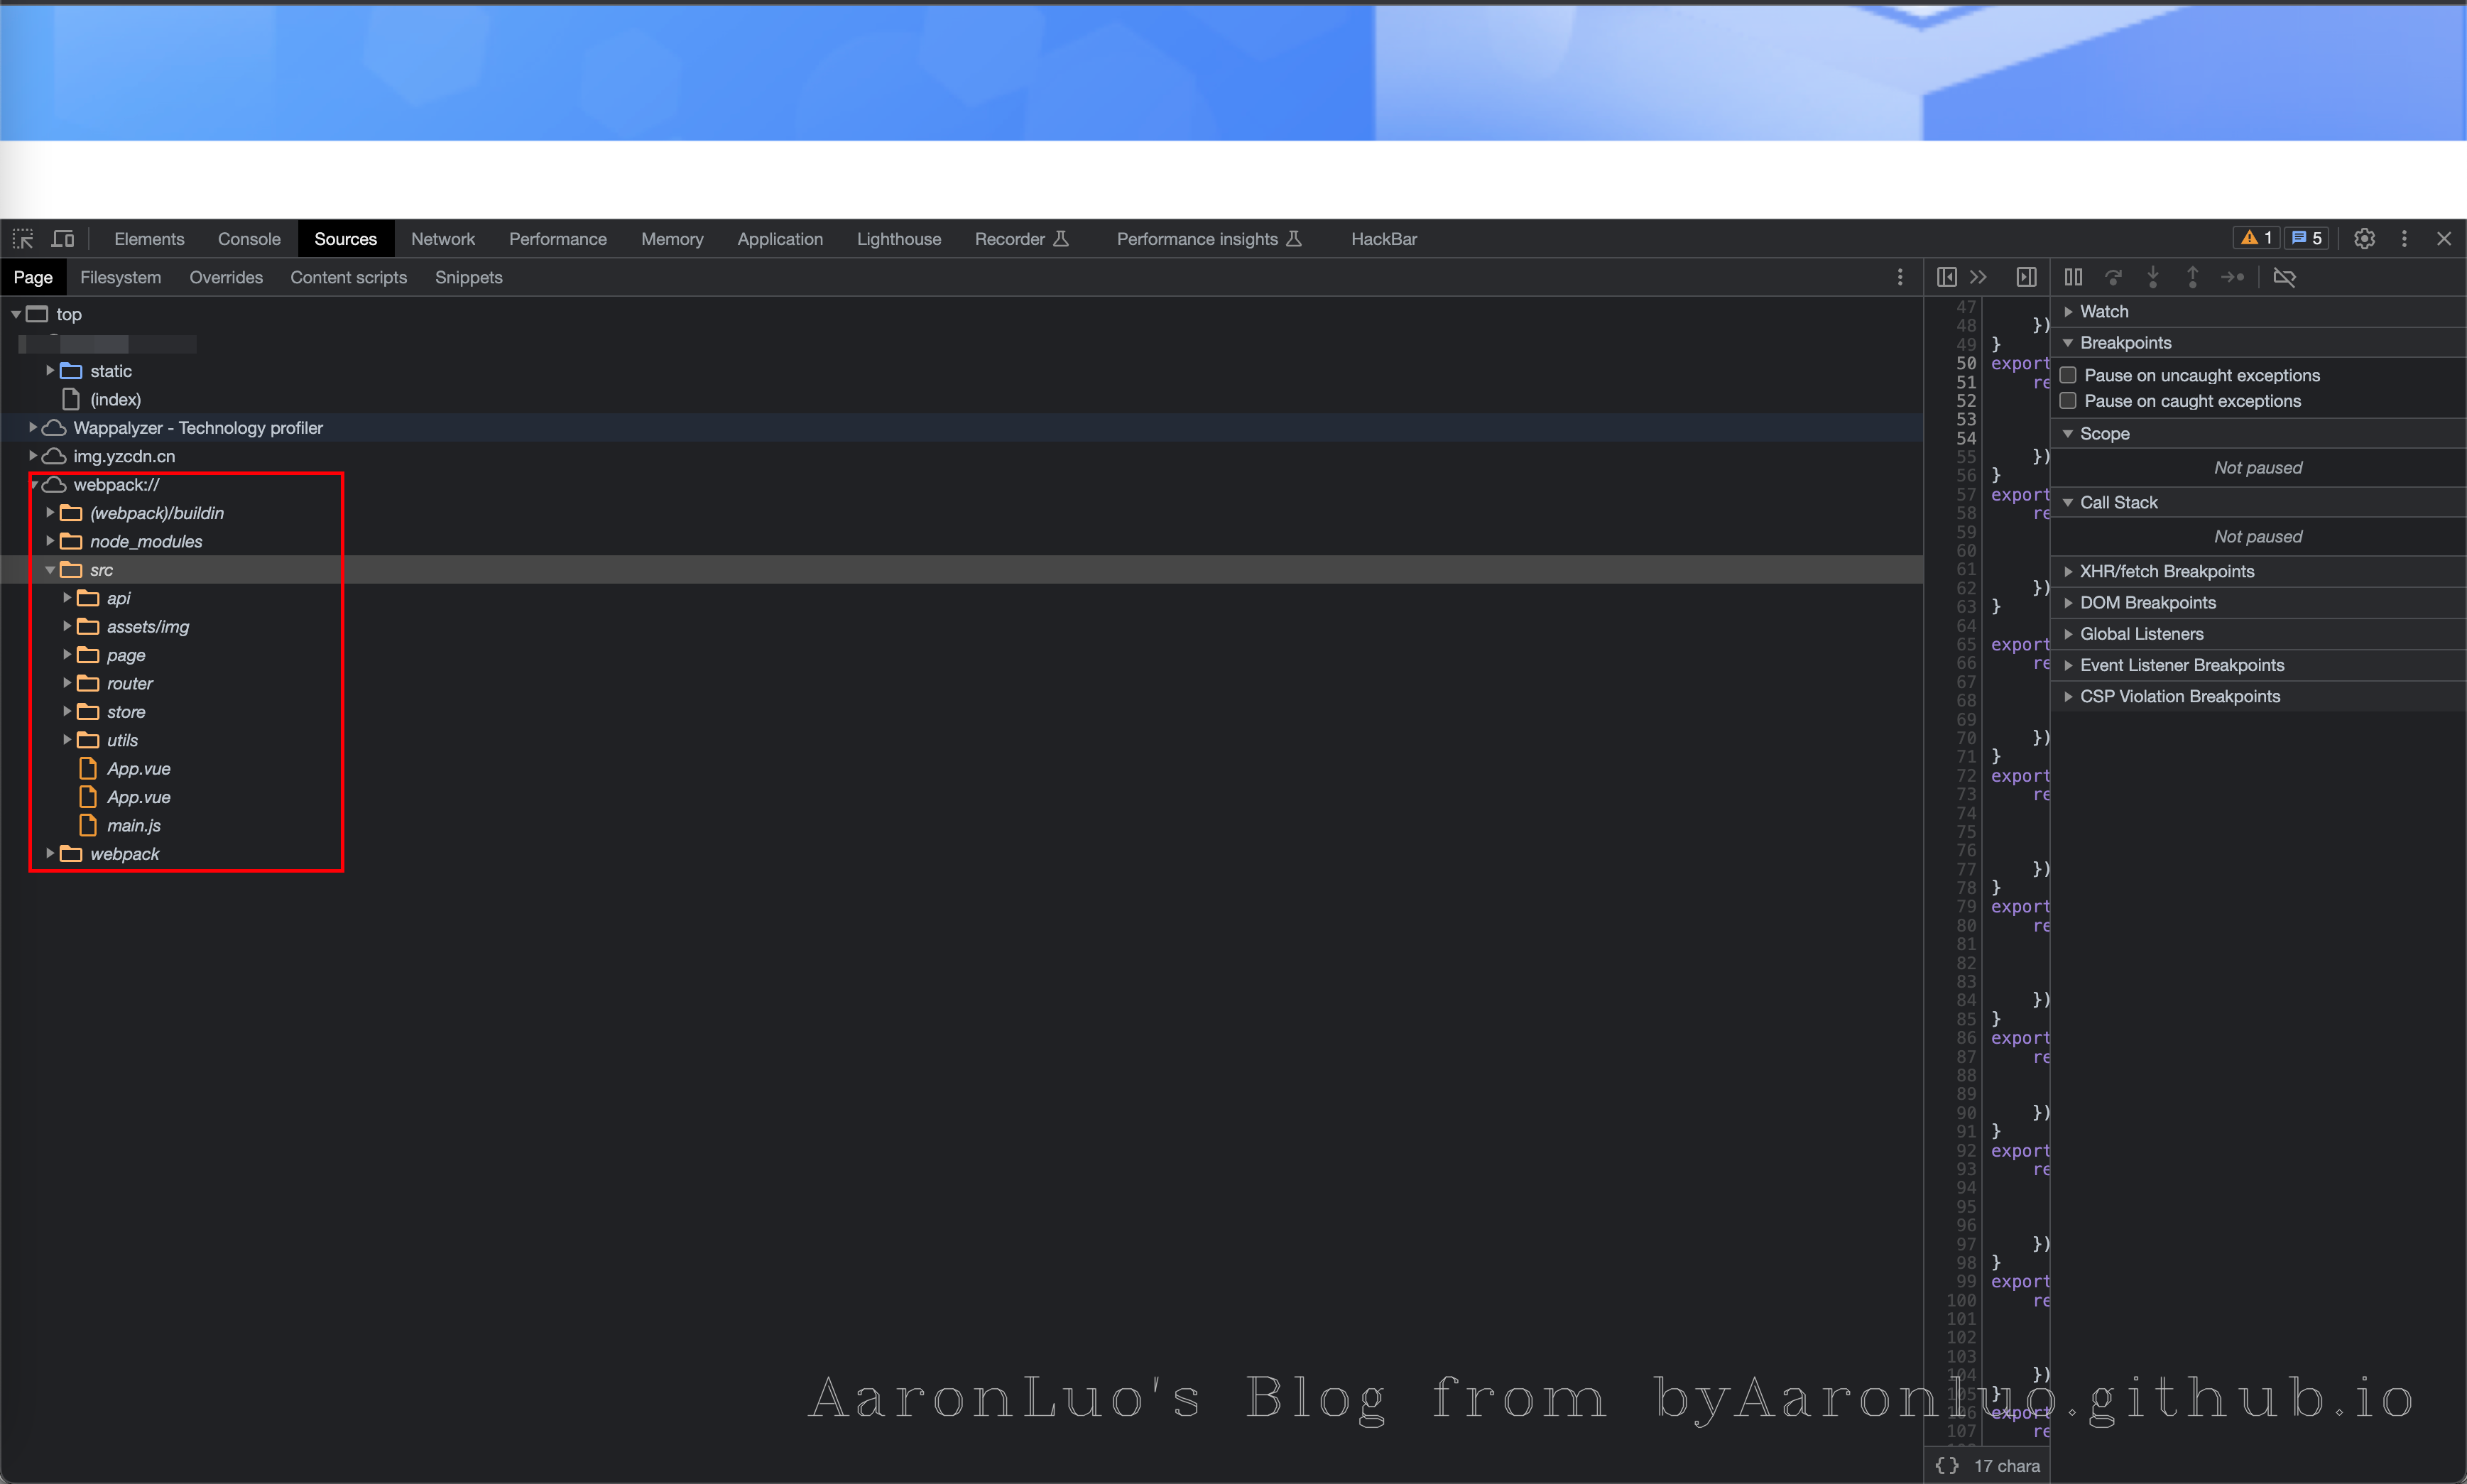This screenshot has width=2467, height=1484.
Task: Hide the navigator sidebar icon
Action: coord(1946,277)
